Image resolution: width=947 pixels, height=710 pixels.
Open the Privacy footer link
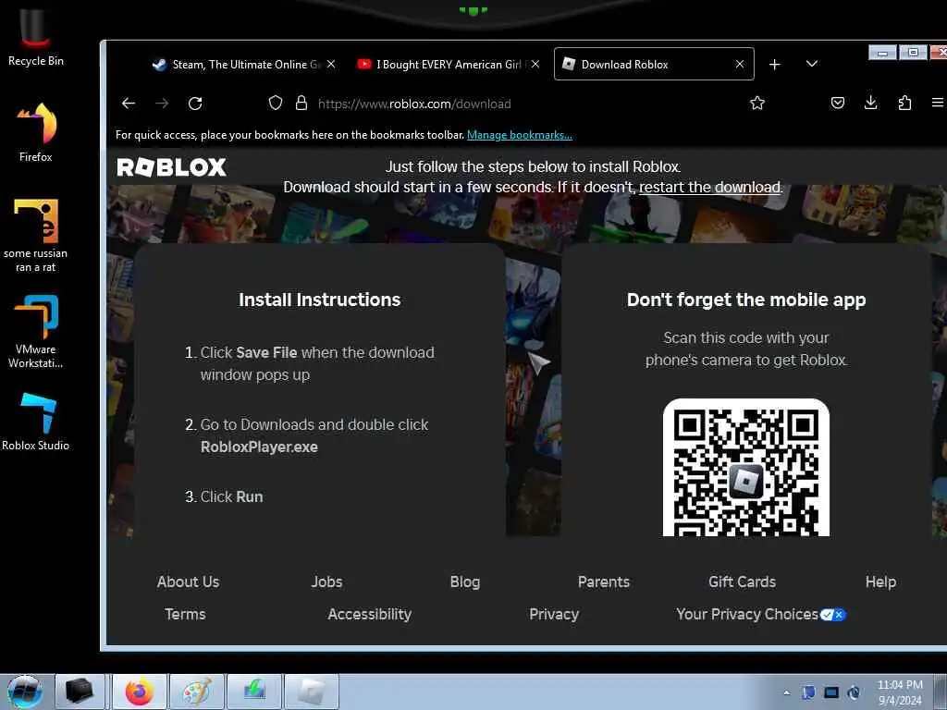click(554, 614)
